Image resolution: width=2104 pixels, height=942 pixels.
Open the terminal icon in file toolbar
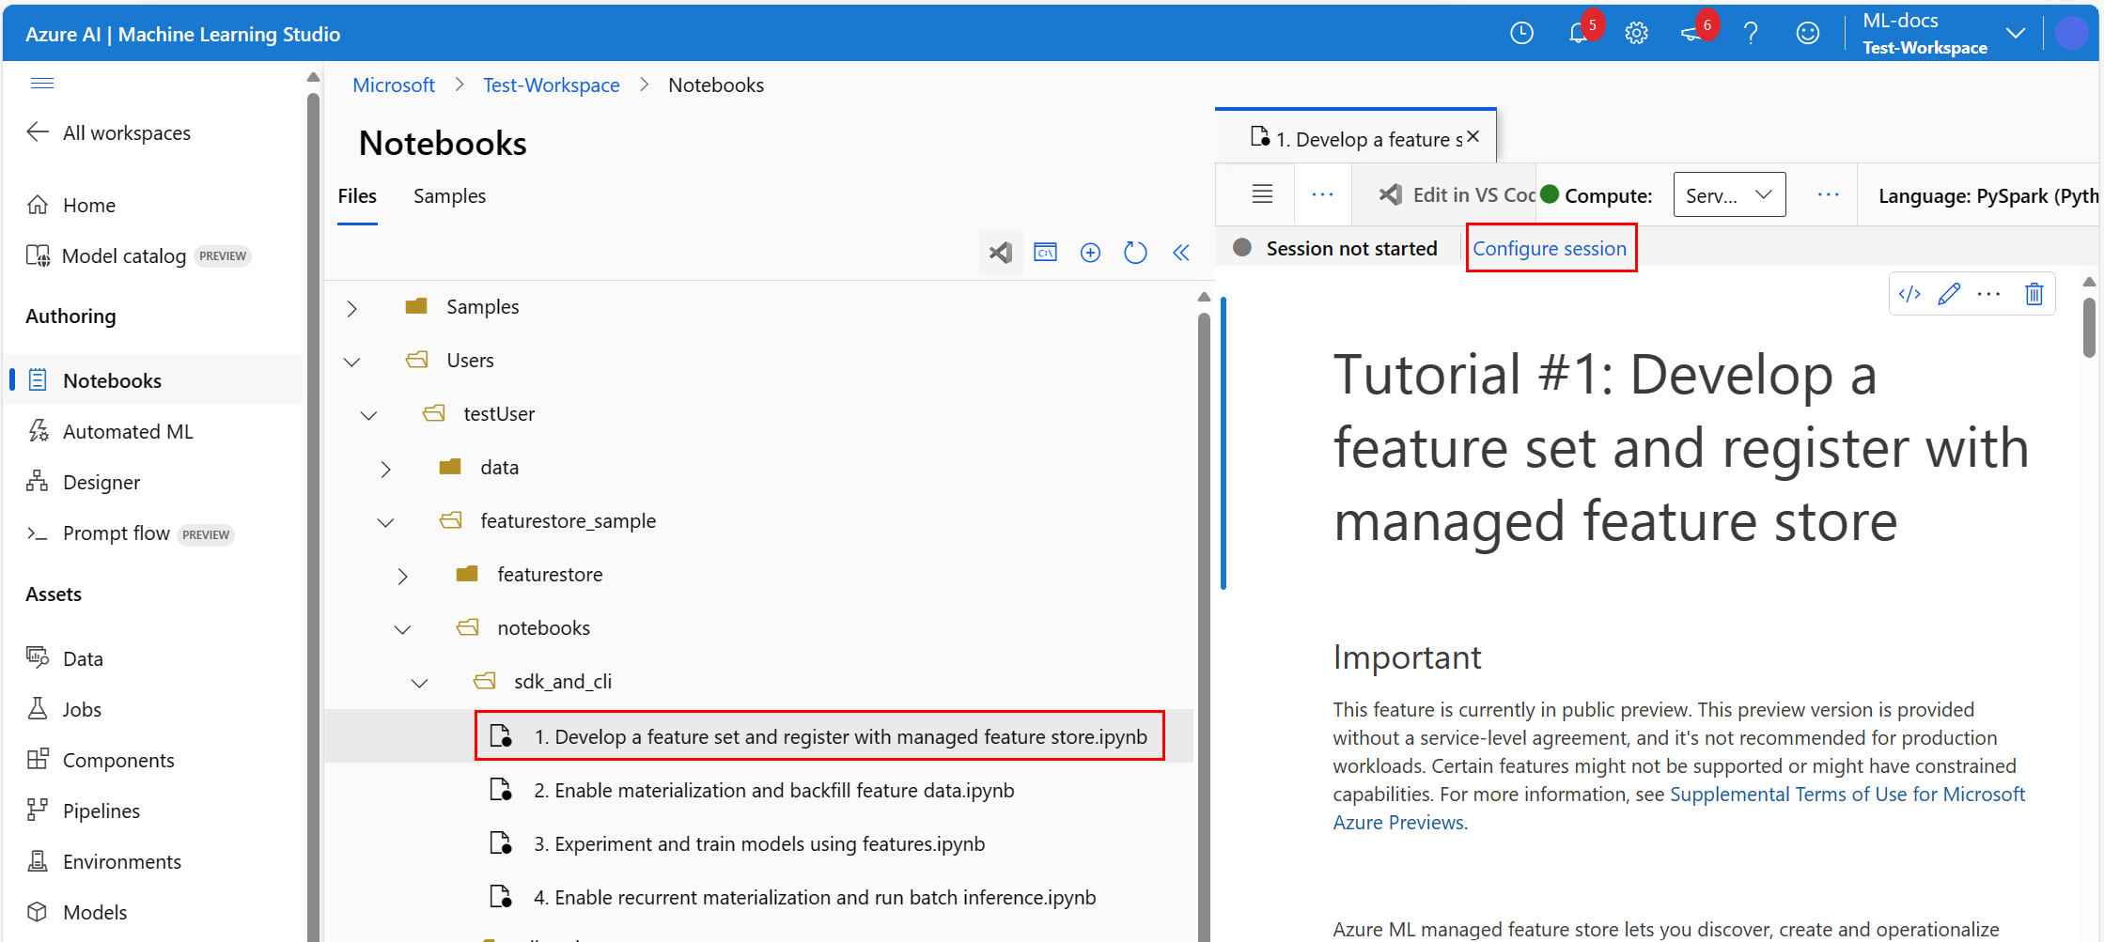coord(1045,253)
